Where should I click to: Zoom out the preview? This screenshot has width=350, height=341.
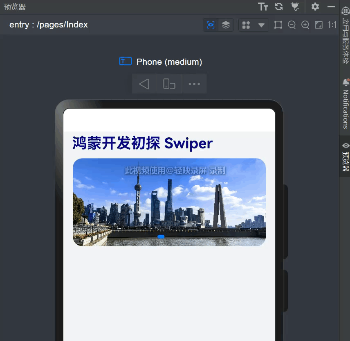pyautogui.click(x=292, y=25)
